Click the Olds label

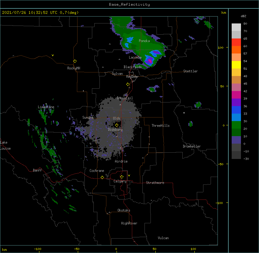pyautogui.click(x=117, y=118)
